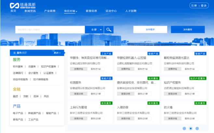This screenshot has width=214, height=133.
Task: Click the 登录 link
Action: (204, 6)
